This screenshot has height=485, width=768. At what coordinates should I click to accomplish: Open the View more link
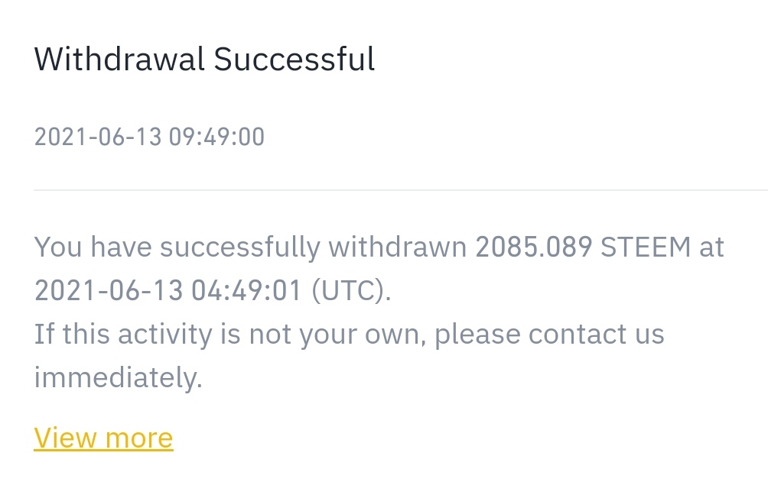103,438
